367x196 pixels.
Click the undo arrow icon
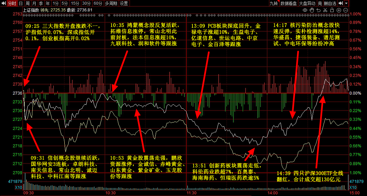coord(319,10)
